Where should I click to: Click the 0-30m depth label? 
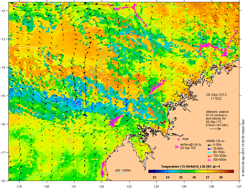217,145
